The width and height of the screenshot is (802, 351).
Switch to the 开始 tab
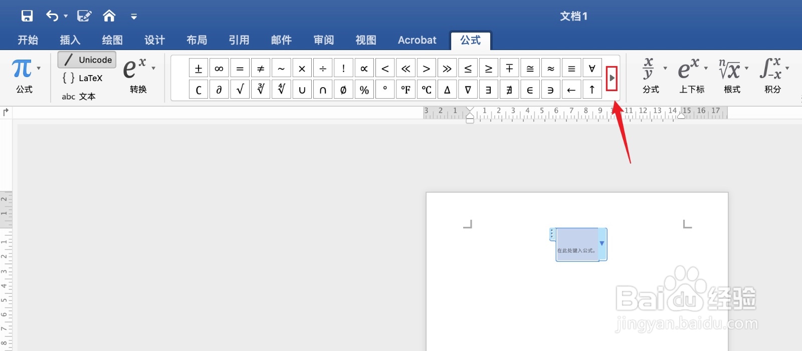[x=28, y=40]
